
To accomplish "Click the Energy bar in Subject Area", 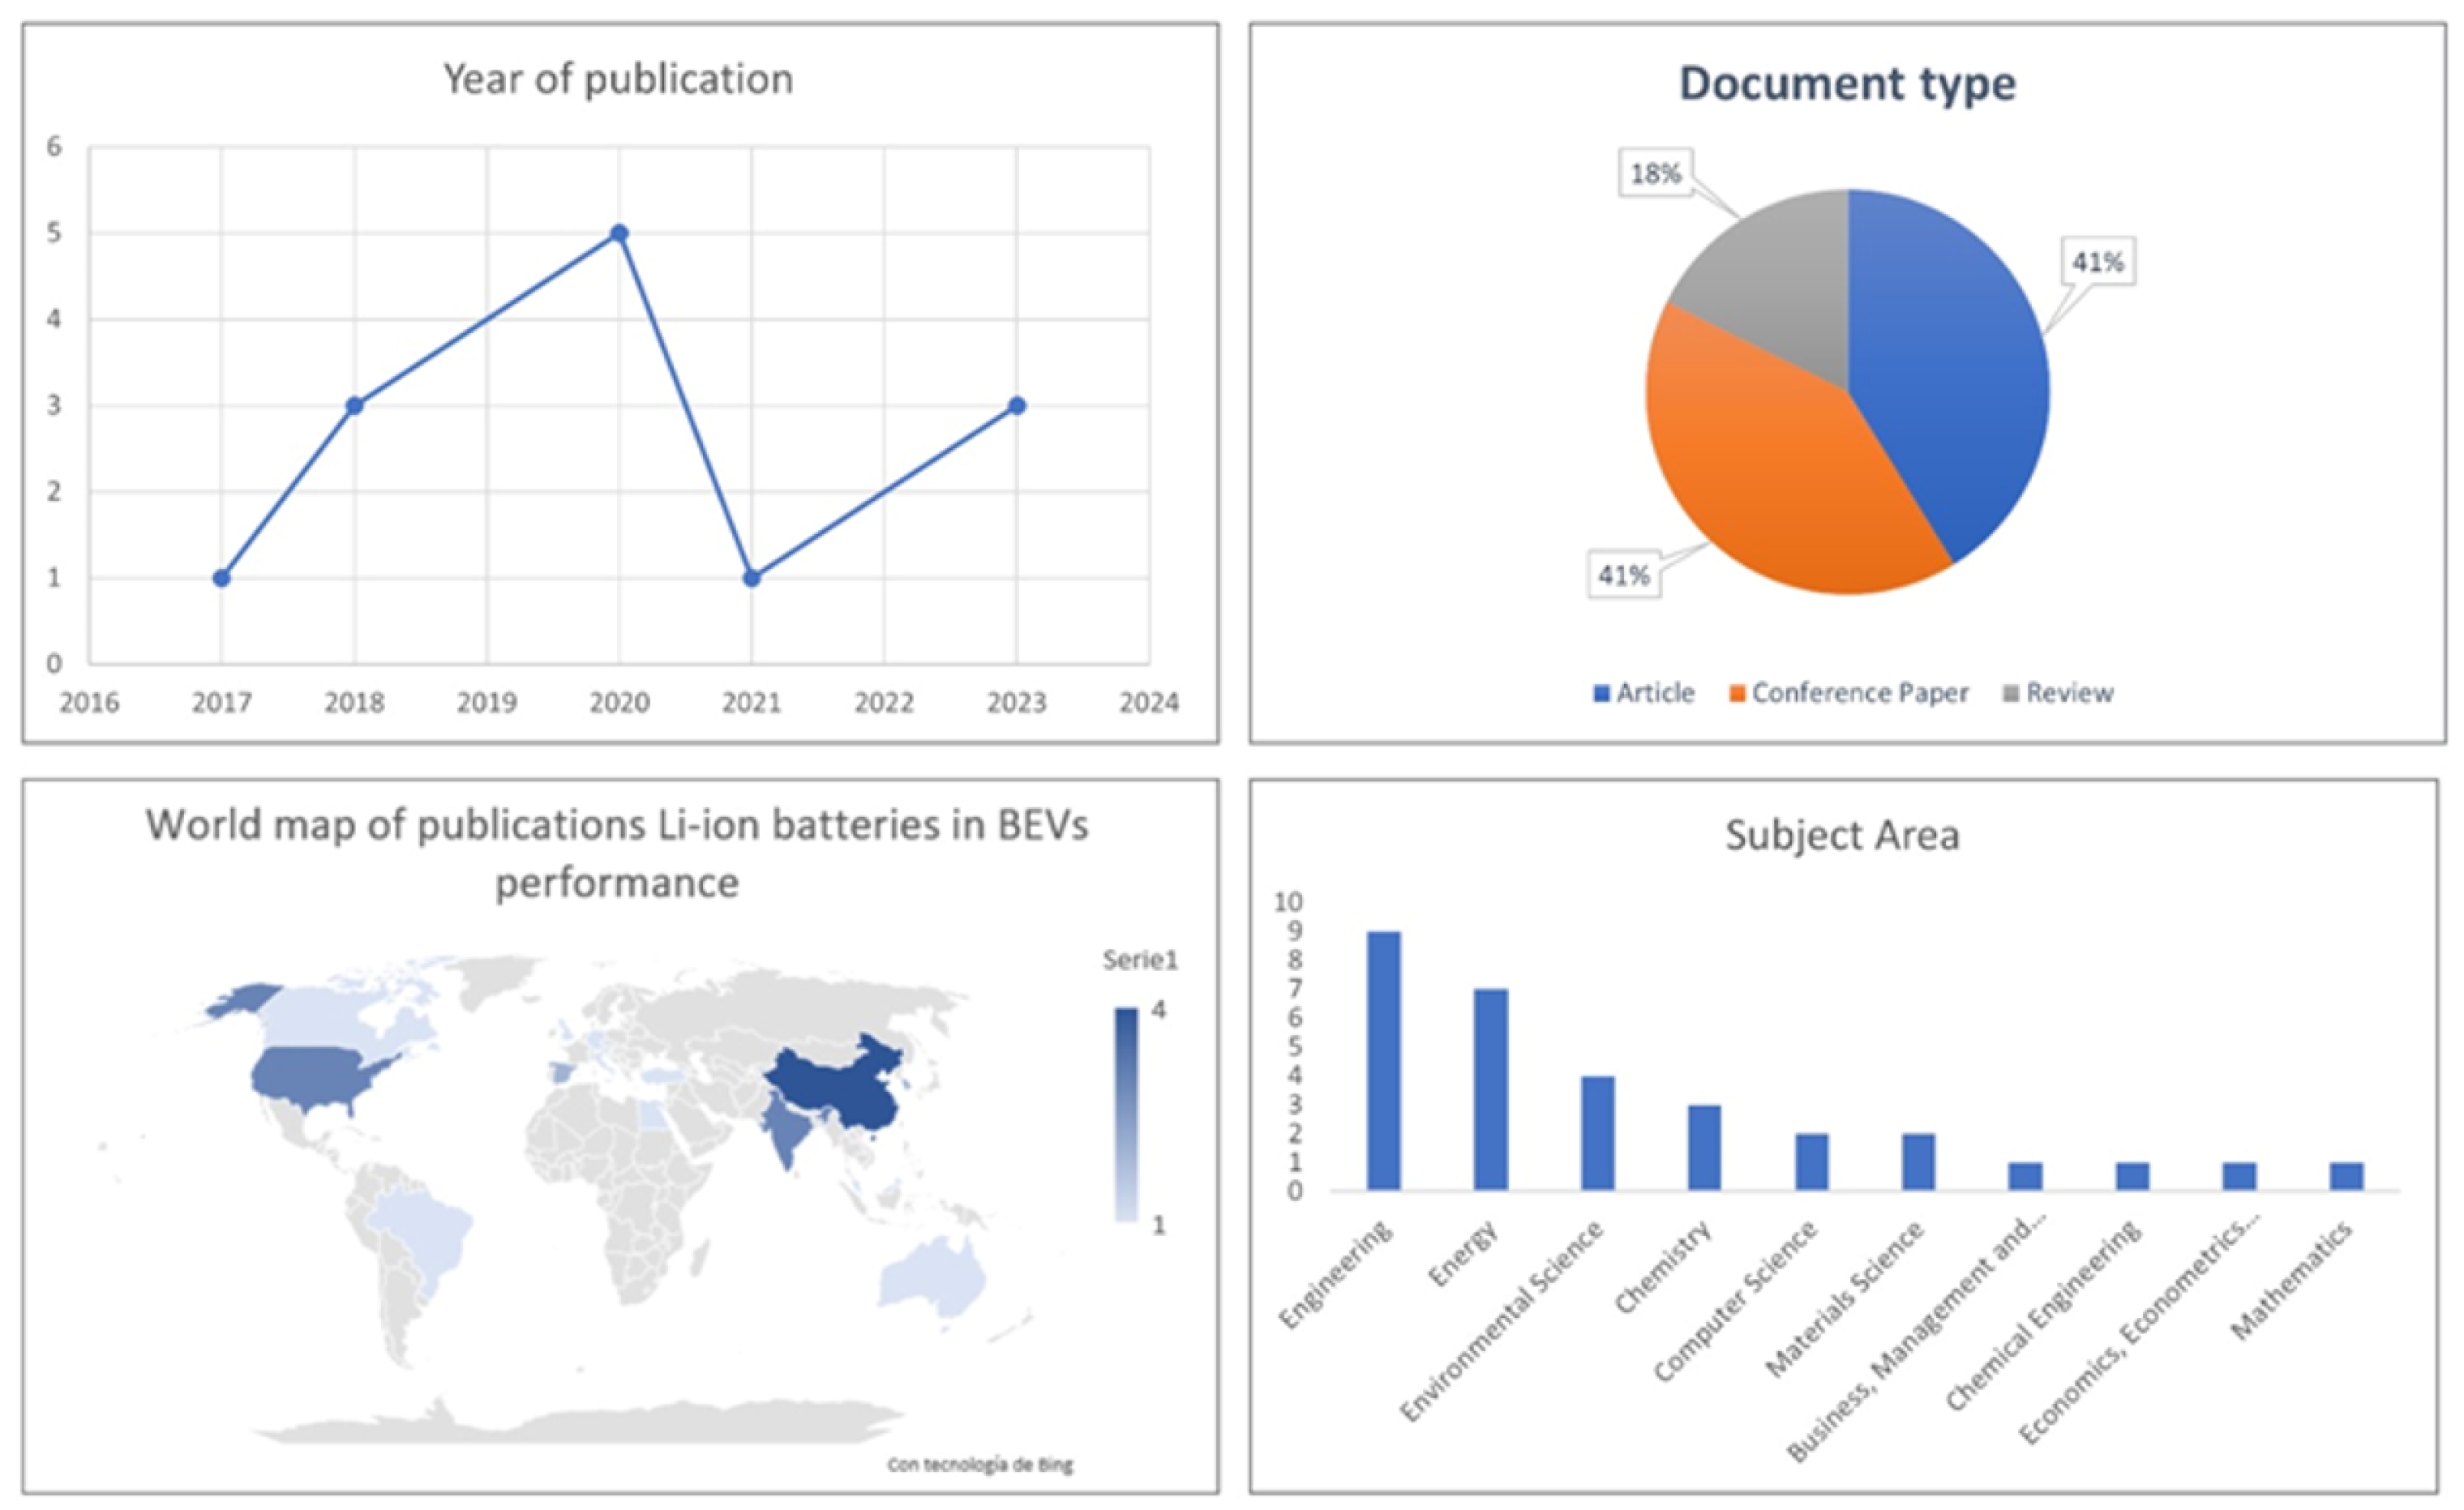I will point(1490,1089).
